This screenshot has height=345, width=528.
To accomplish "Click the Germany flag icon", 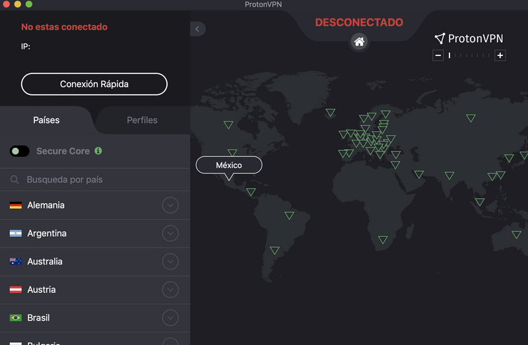I will click(15, 205).
